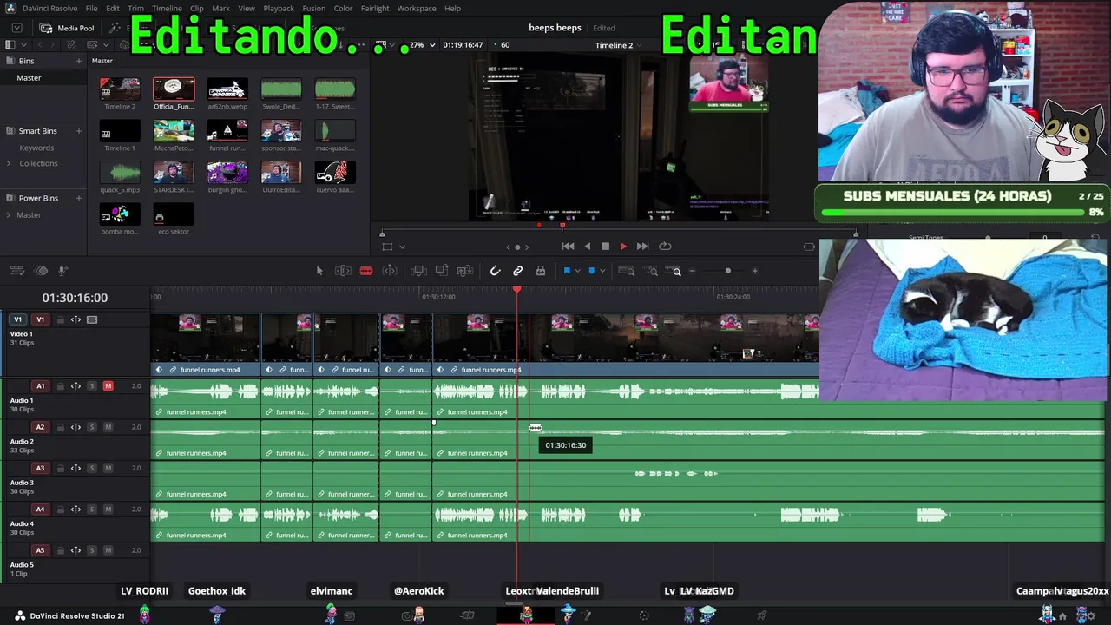
Task: Open the marker color dropdown arrow
Action: click(603, 271)
